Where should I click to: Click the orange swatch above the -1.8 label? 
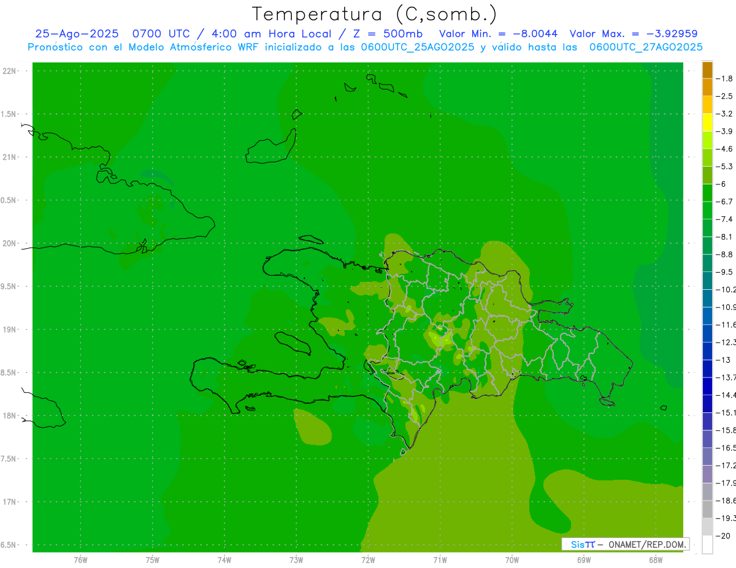click(x=707, y=70)
